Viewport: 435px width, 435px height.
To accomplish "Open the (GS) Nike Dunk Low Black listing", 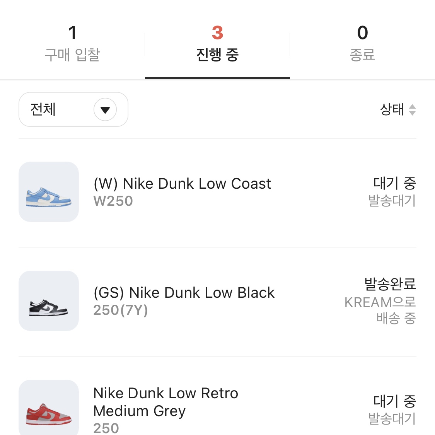I will point(183,293).
